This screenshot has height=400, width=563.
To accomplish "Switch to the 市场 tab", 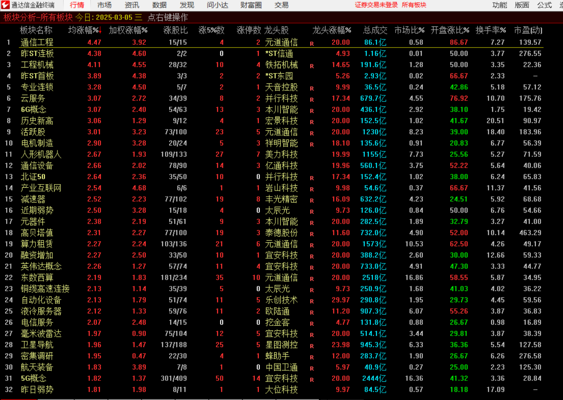I will pyautogui.click(x=104, y=5).
